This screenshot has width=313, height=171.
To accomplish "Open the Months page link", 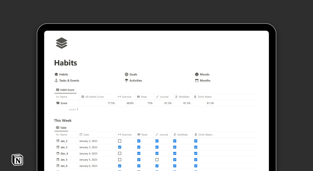I will click(205, 81).
